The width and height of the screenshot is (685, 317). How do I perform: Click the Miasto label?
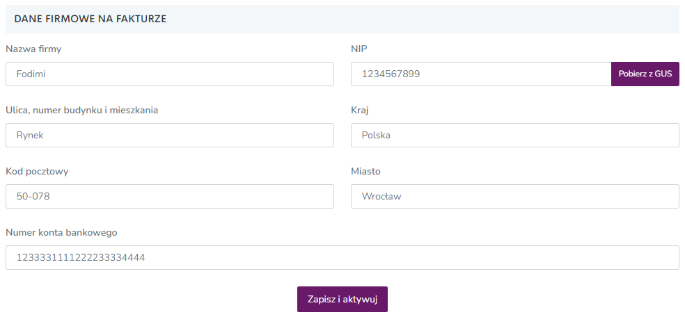[365, 172]
